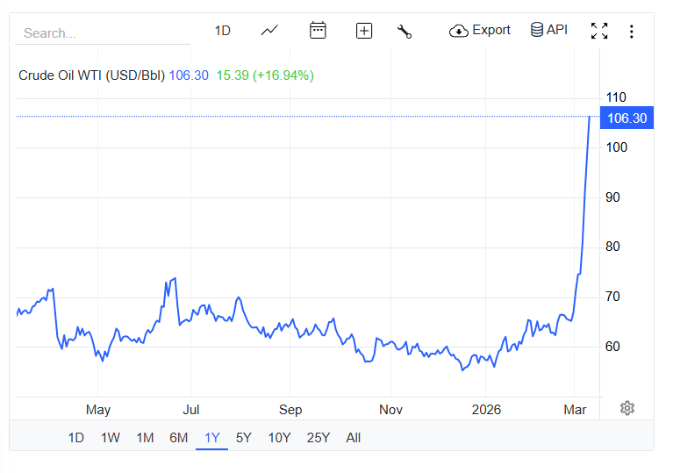
Task: Click the Sep x-axis label
Action: (x=290, y=410)
